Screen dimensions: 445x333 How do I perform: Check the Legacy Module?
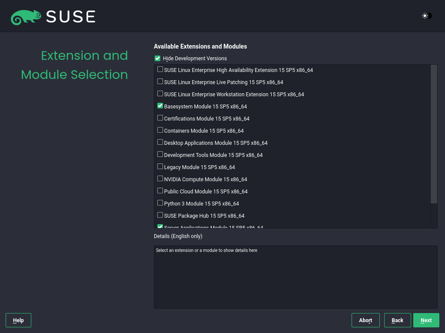coord(160,166)
